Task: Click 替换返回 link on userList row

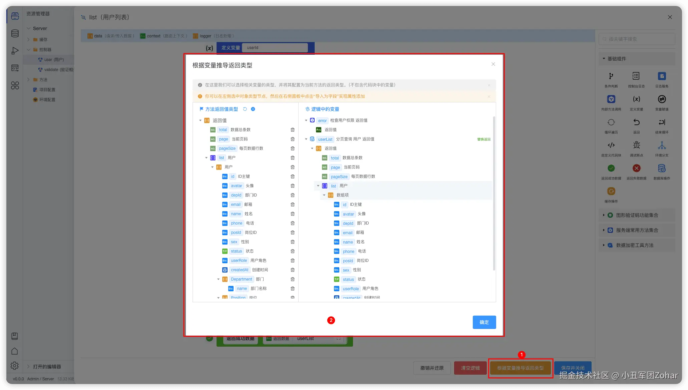Action: point(483,139)
